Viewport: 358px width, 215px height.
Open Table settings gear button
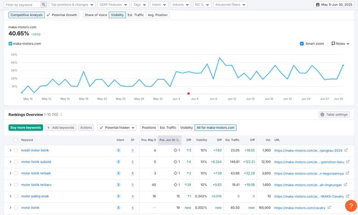(x=334, y=115)
